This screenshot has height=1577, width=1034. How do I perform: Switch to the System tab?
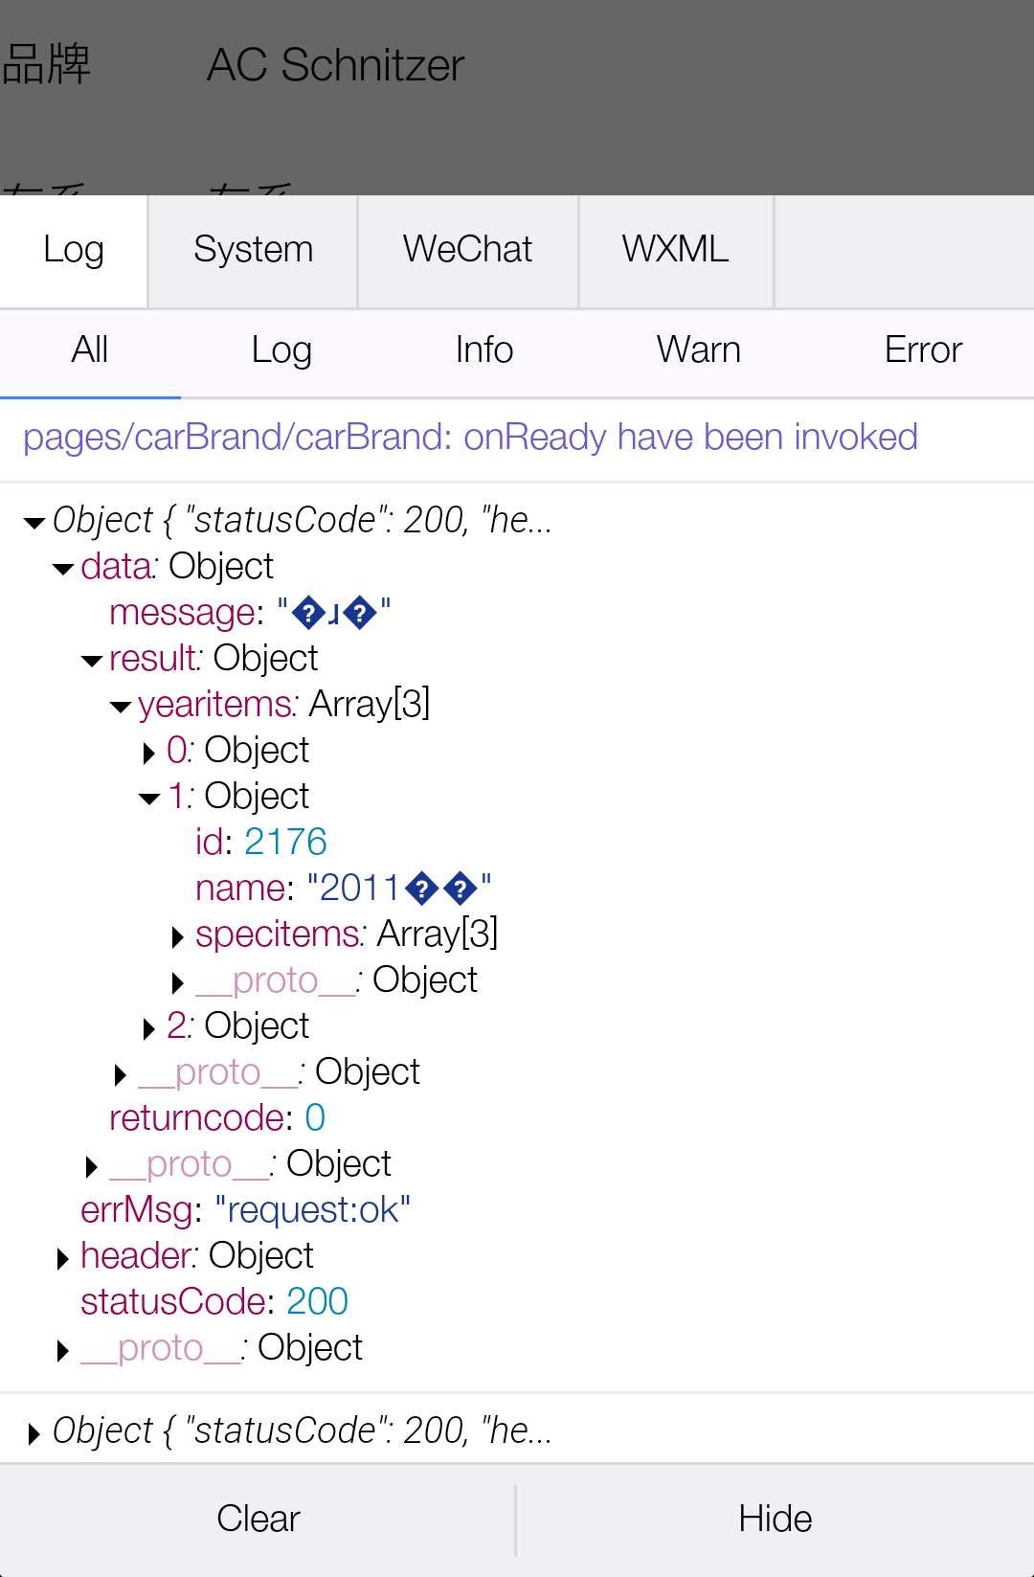[x=253, y=250]
